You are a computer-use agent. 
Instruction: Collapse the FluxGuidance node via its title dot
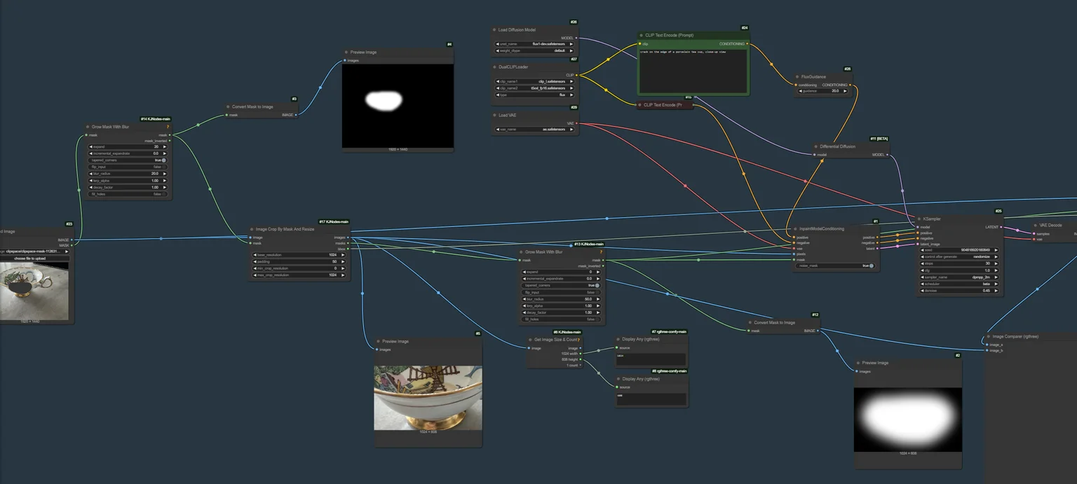click(x=797, y=77)
